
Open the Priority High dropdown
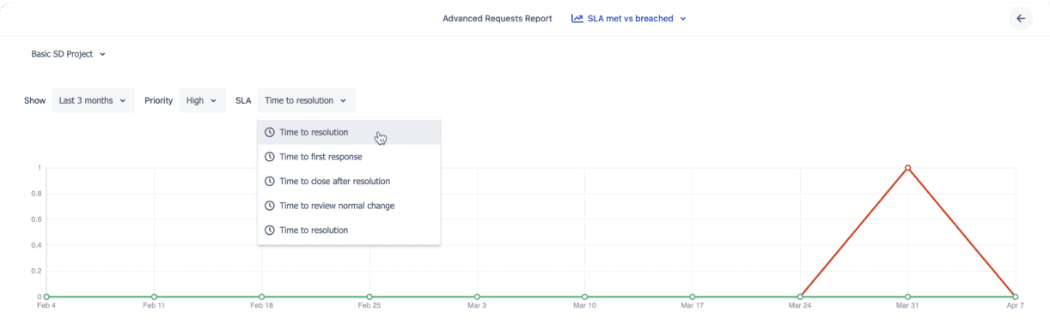coord(202,100)
